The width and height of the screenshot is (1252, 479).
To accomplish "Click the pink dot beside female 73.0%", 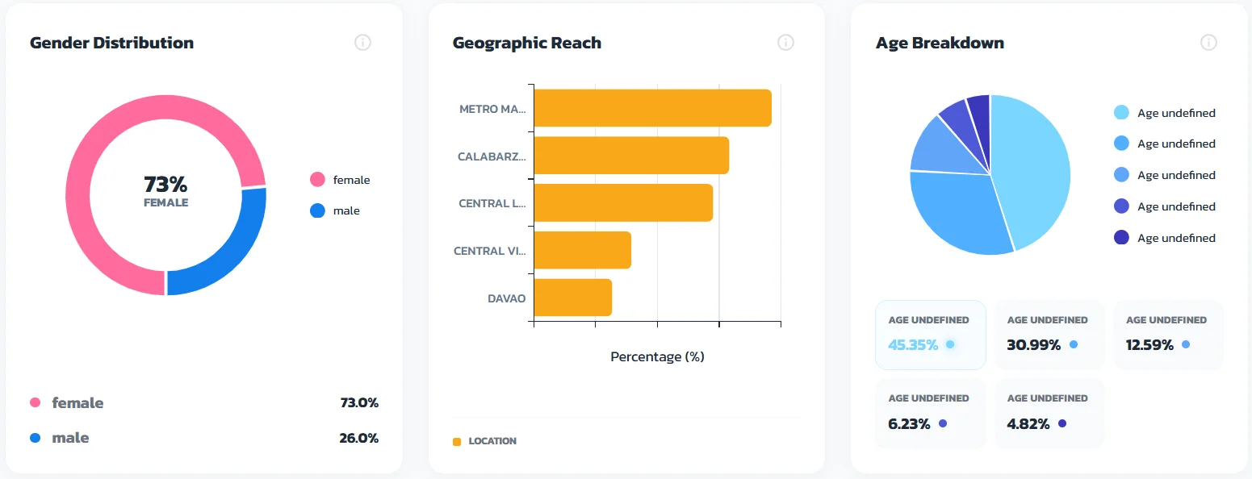I will [35, 402].
